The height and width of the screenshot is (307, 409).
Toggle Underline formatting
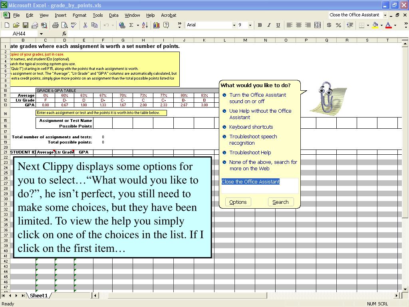278,25
